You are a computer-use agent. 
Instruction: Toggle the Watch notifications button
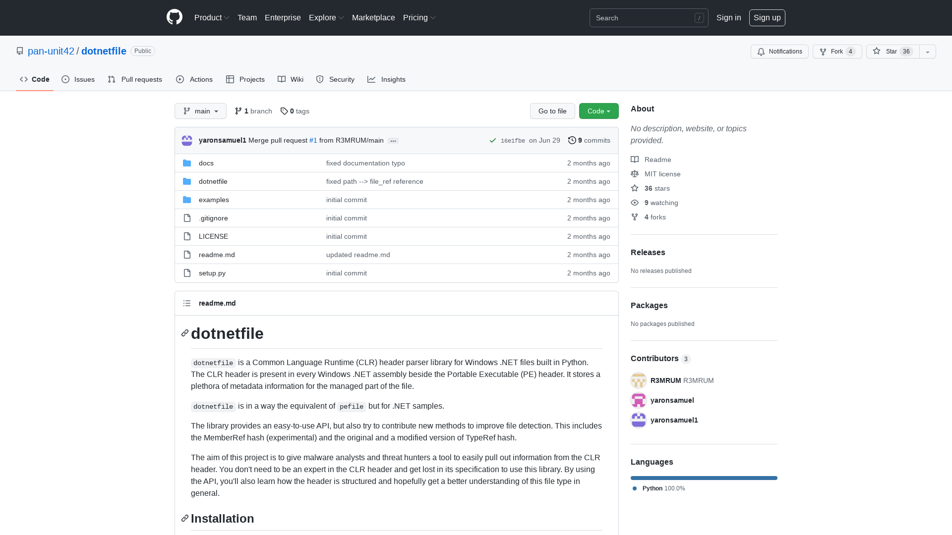779,52
